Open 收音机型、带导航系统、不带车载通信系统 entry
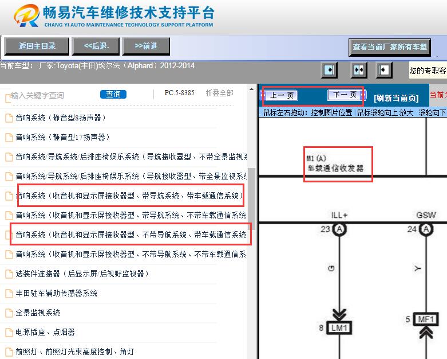The width and height of the screenshot is (447, 359). click(131, 215)
